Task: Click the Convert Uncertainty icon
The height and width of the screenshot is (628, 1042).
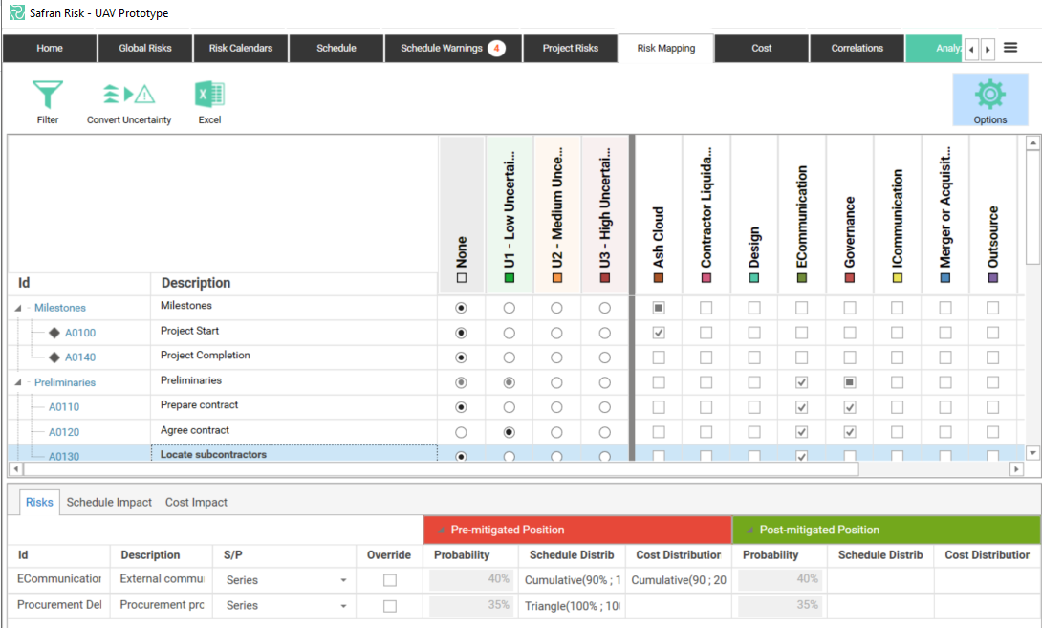Action: 129,95
